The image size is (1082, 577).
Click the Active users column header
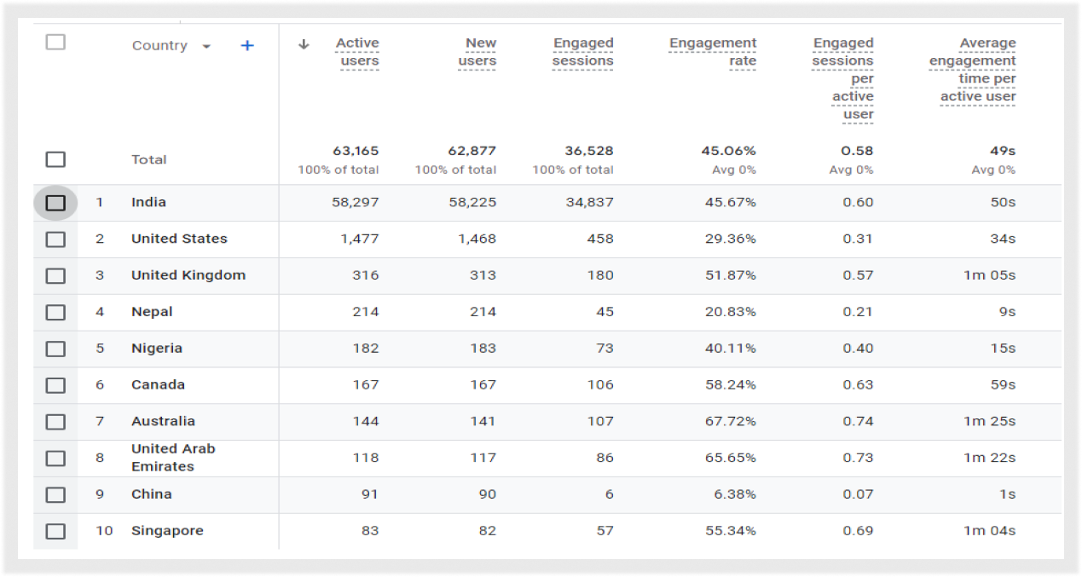tap(357, 52)
